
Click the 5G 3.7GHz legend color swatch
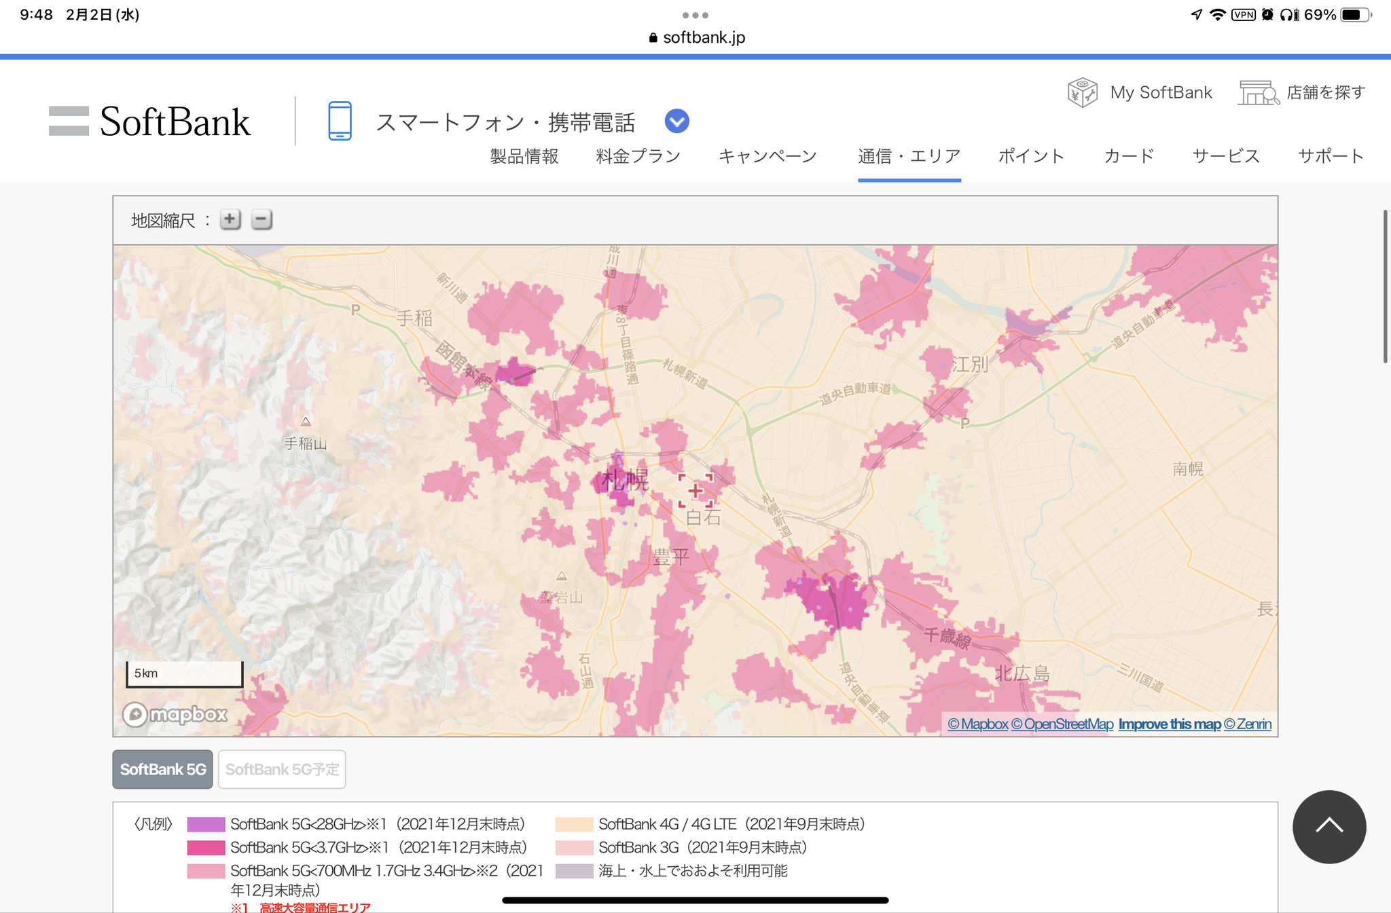pos(206,847)
